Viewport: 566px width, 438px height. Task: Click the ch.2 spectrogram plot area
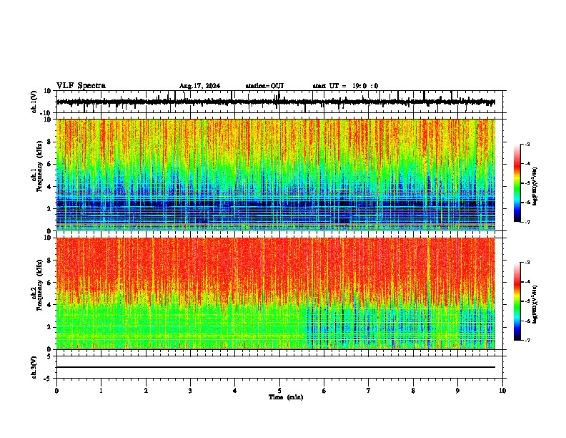tap(276, 293)
